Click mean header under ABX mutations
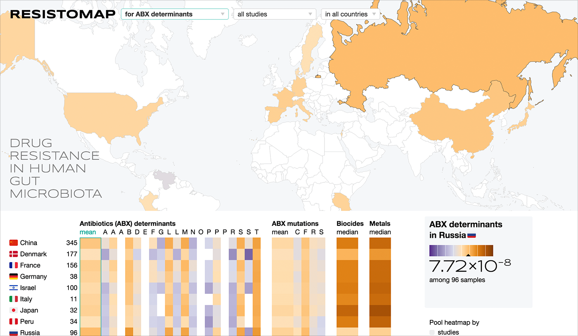The image size is (578, 336). tap(280, 232)
